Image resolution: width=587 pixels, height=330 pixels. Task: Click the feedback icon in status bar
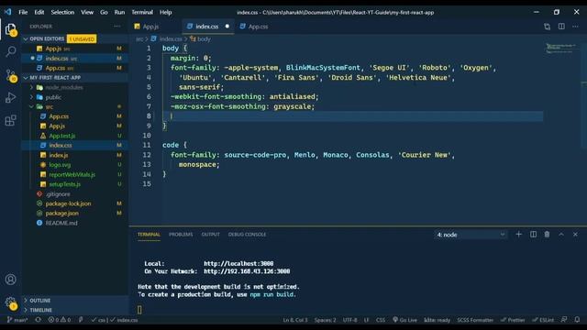pyautogui.click(x=564, y=320)
